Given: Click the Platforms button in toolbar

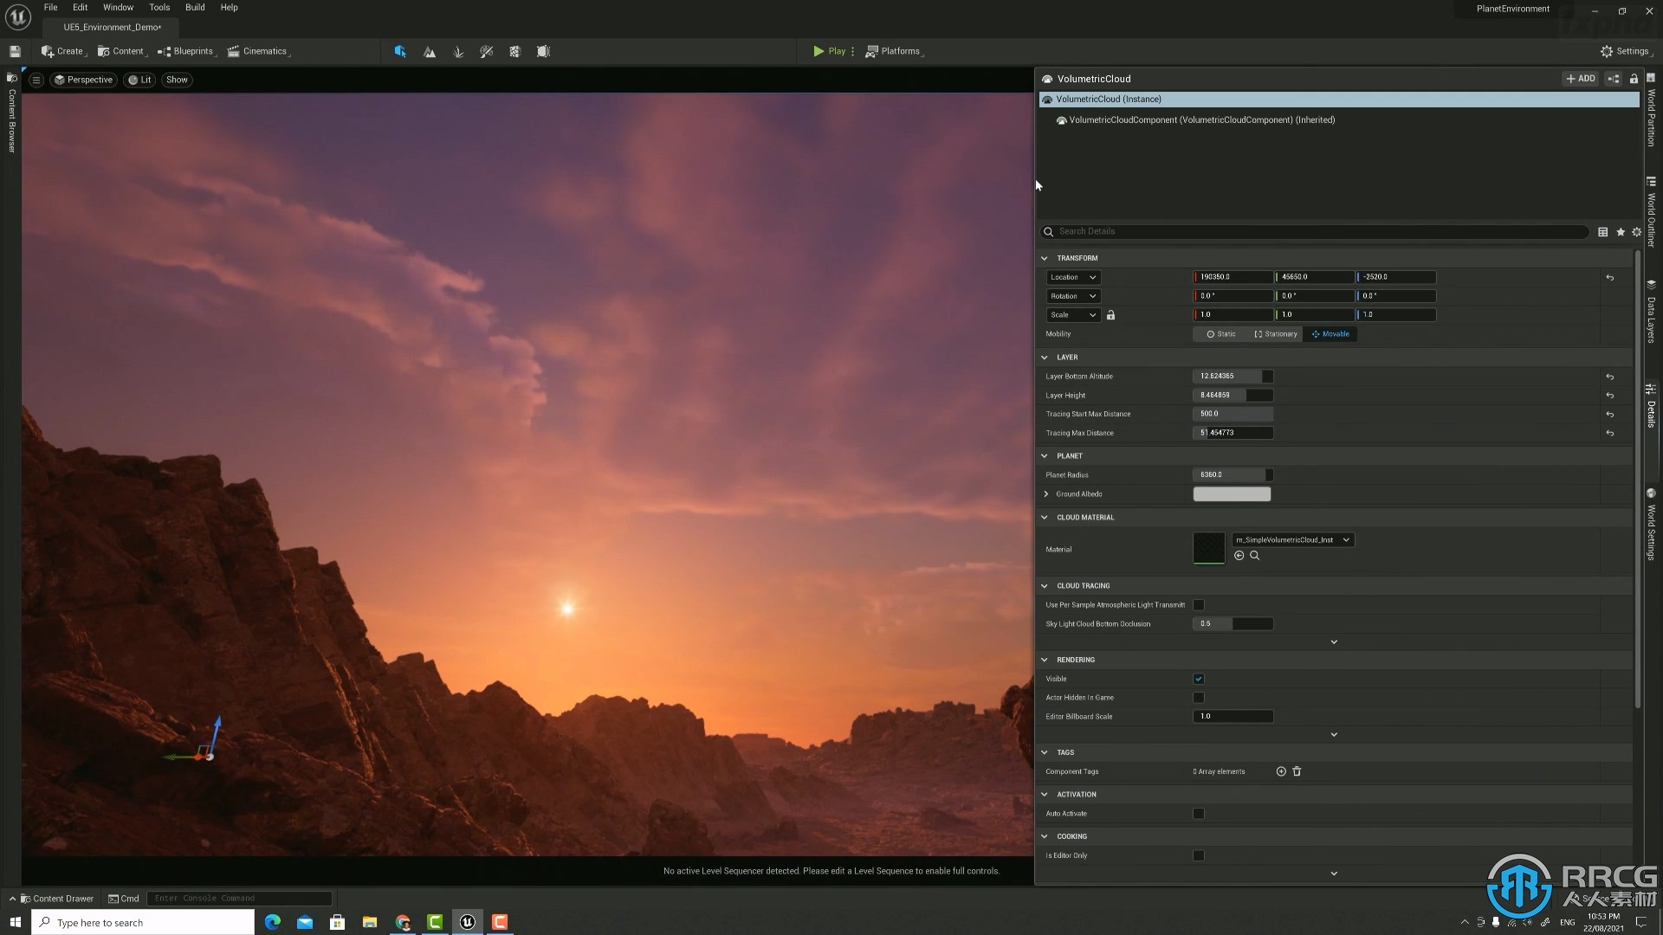Looking at the screenshot, I should [x=896, y=50].
